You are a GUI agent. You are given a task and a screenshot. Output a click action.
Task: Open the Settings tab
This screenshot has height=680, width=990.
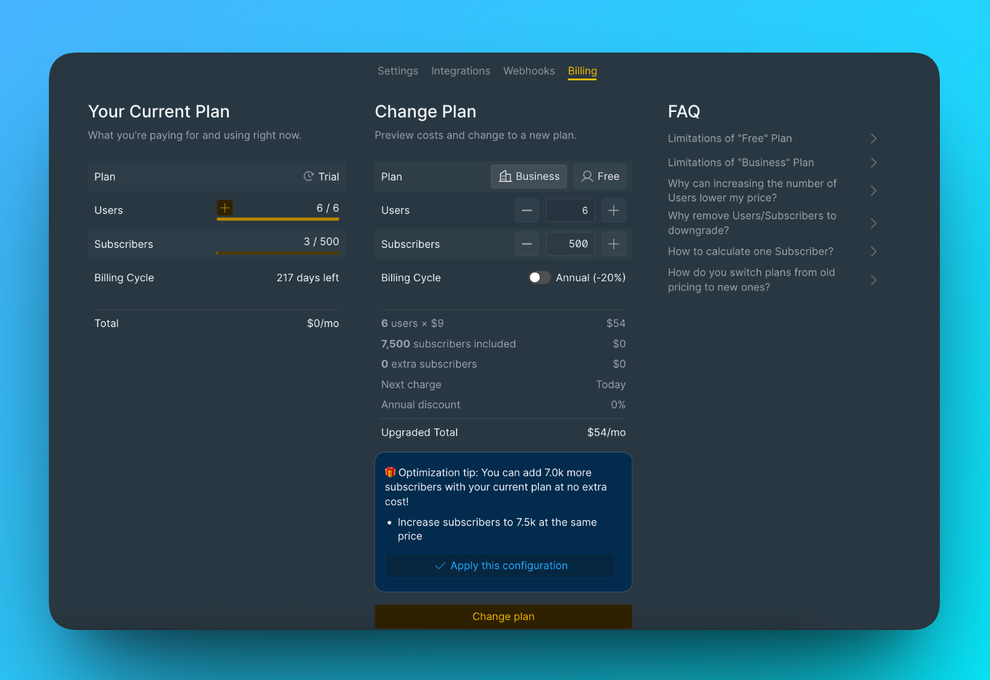click(x=398, y=71)
